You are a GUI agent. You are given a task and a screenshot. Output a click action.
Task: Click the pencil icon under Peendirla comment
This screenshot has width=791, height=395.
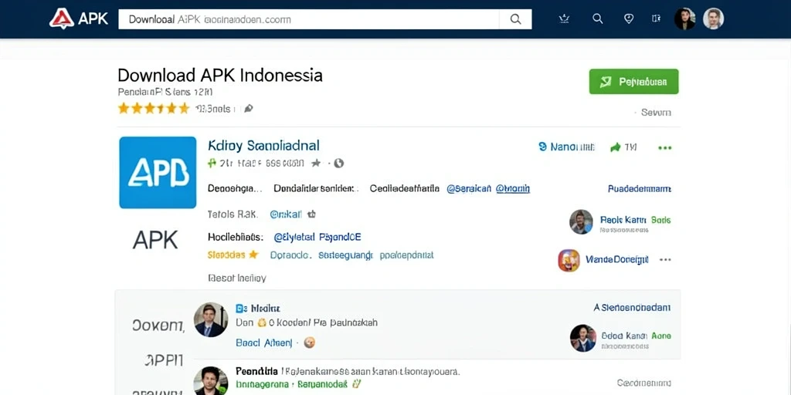pos(357,384)
